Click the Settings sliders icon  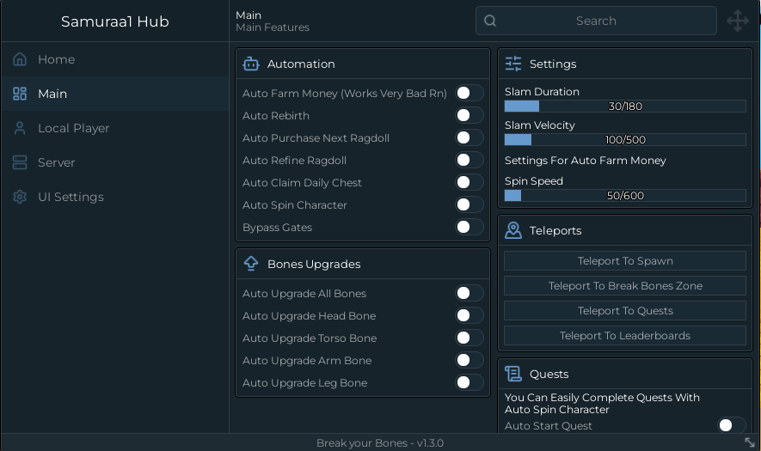pos(513,64)
